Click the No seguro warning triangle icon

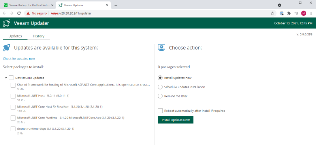pyautogui.click(x=28, y=13)
